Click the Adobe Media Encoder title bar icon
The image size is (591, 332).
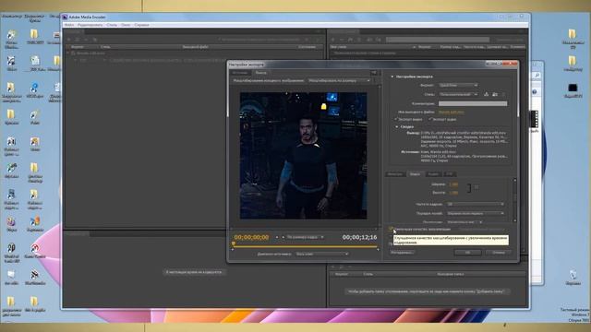tap(65, 17)
